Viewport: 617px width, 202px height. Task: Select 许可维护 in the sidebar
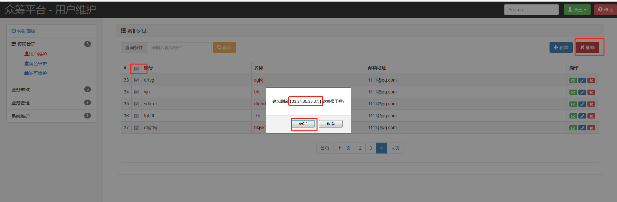36,73
